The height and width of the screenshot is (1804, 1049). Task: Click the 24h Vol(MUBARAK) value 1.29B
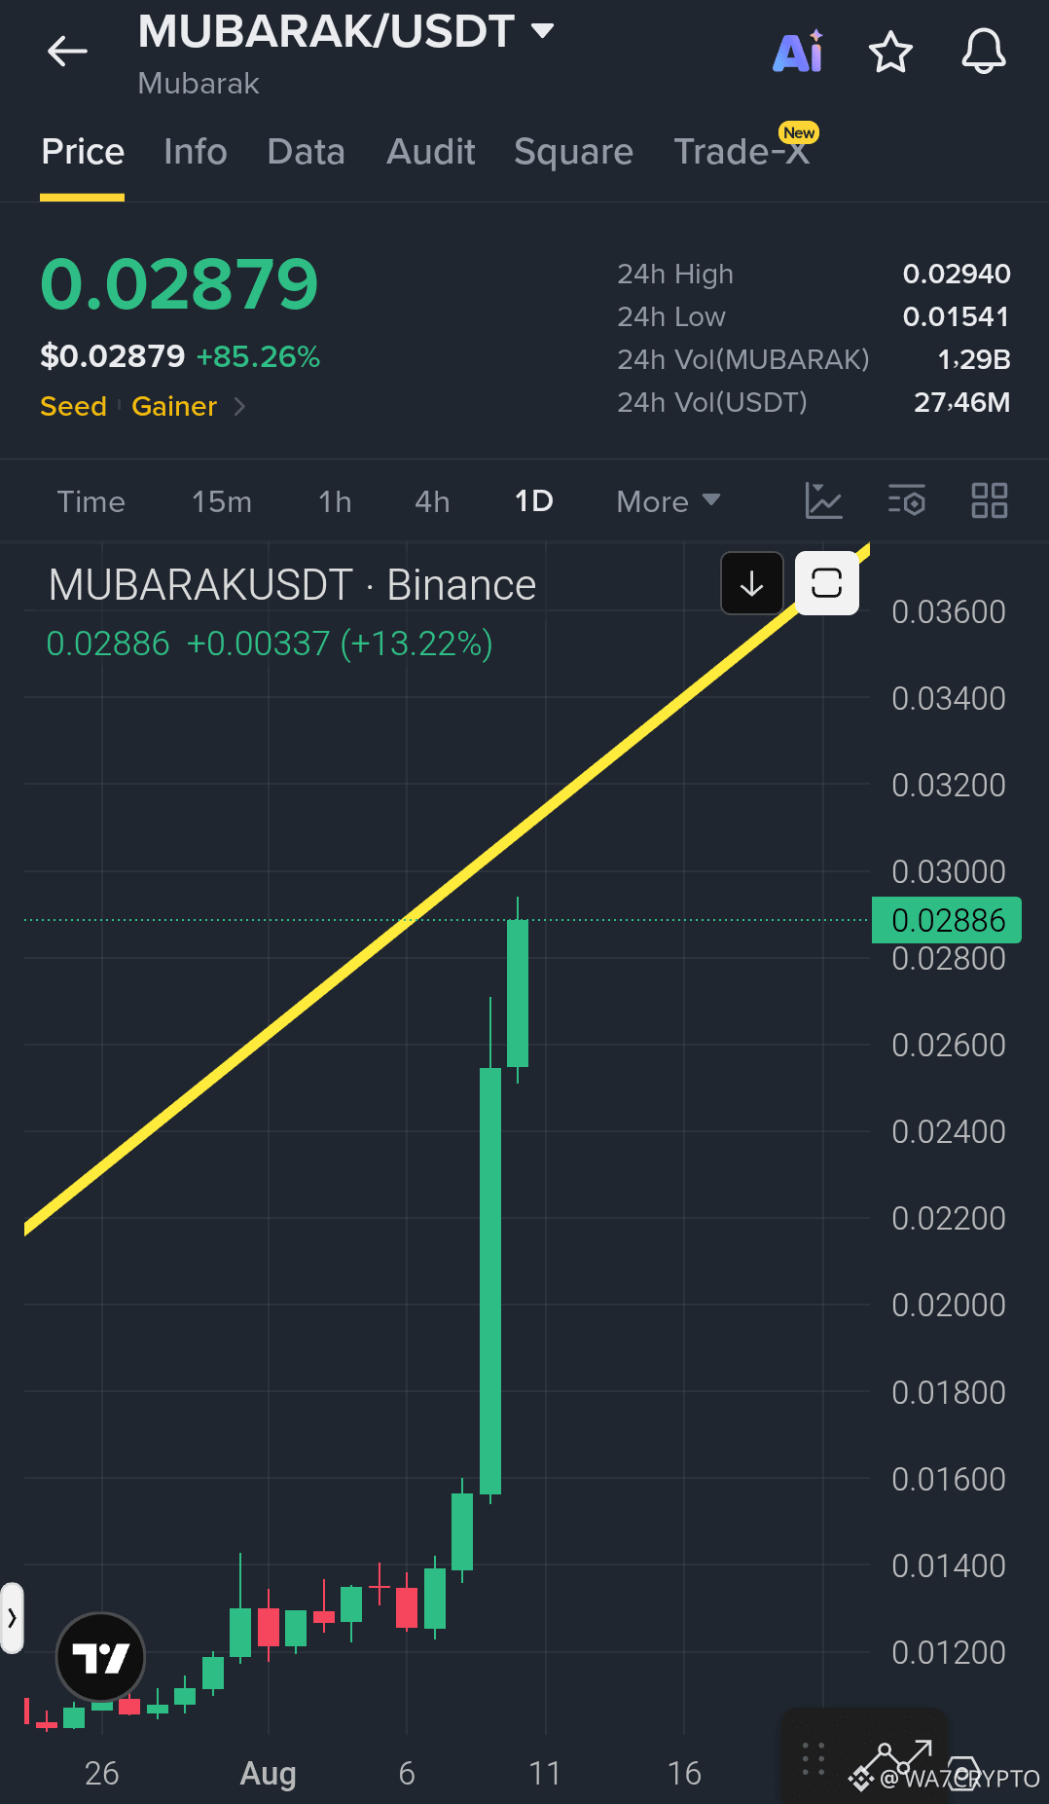coord(974,359)
